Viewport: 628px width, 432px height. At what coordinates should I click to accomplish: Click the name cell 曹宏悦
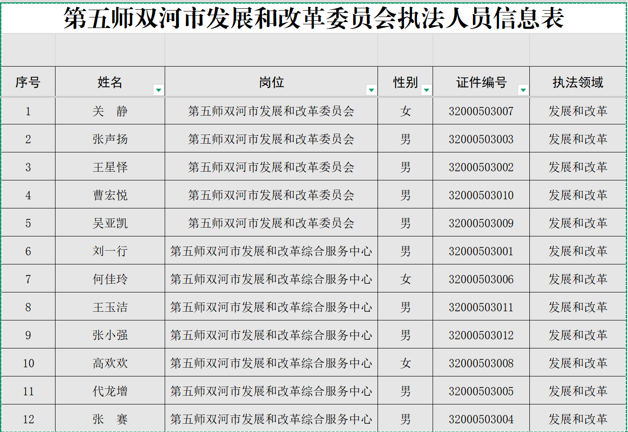click(110, 195)
